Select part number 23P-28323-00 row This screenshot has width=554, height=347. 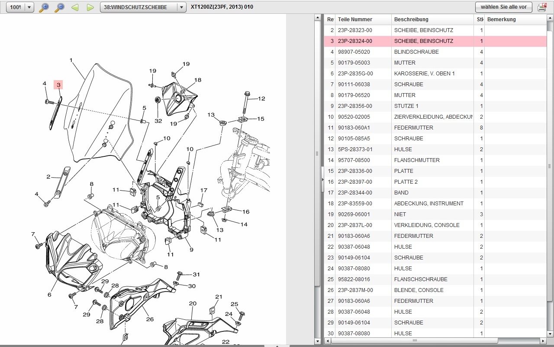[355, 30]
